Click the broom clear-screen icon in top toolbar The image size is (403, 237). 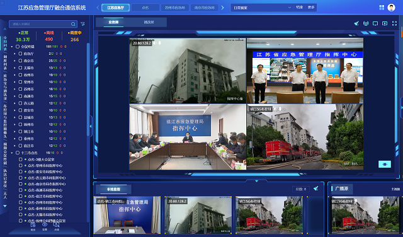356,23
